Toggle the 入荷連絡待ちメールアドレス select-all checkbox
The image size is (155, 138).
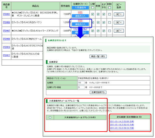tap(50, 117)
